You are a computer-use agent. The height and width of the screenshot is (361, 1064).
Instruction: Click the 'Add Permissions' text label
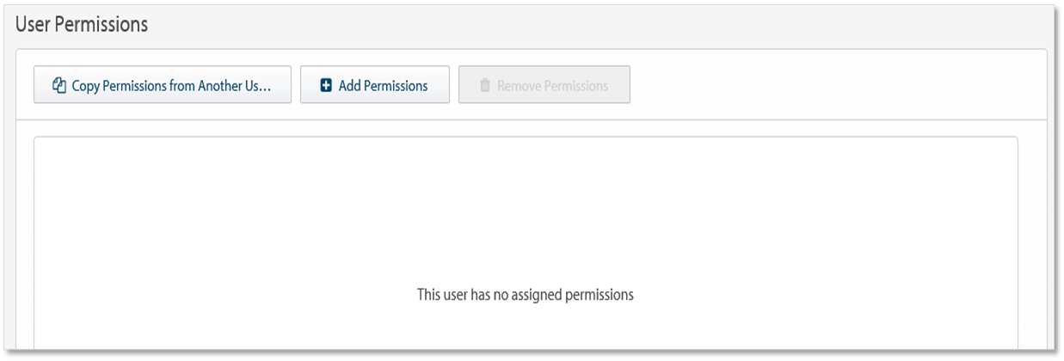point(384,86)
